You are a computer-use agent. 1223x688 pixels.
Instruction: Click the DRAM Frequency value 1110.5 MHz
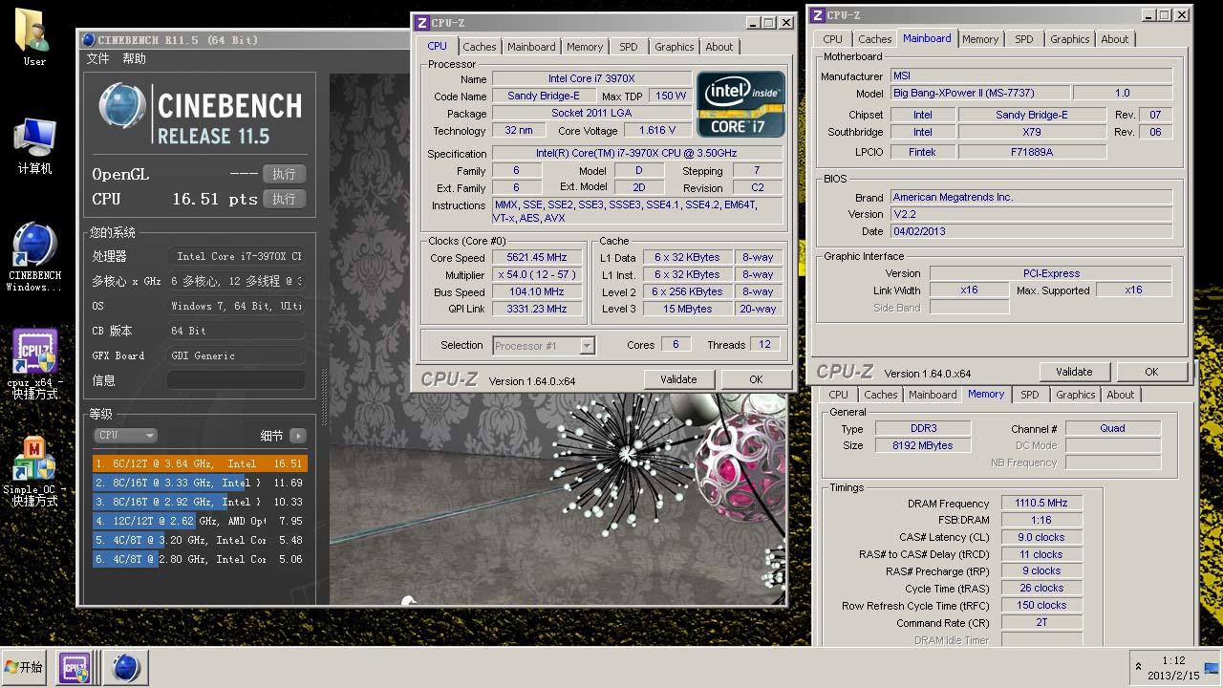pyautogui.click(x=1041, y=504)
